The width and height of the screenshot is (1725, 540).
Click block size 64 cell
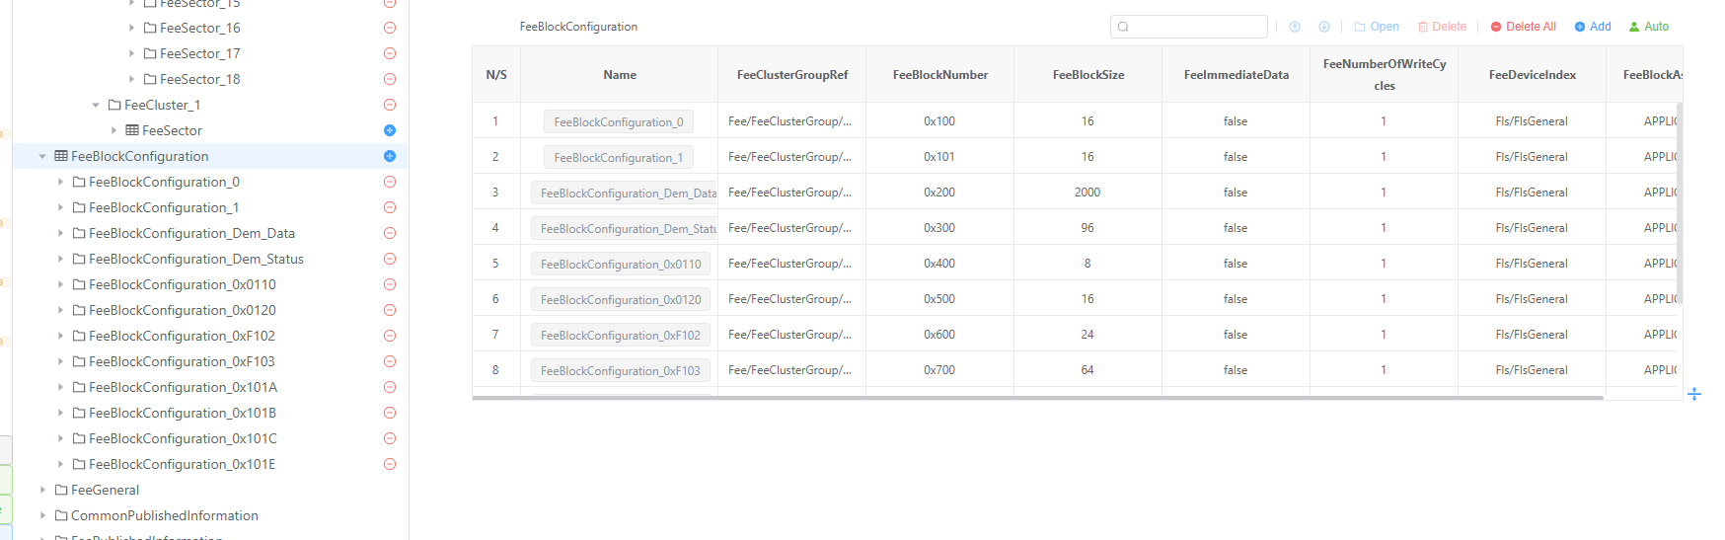(1087, 370)
